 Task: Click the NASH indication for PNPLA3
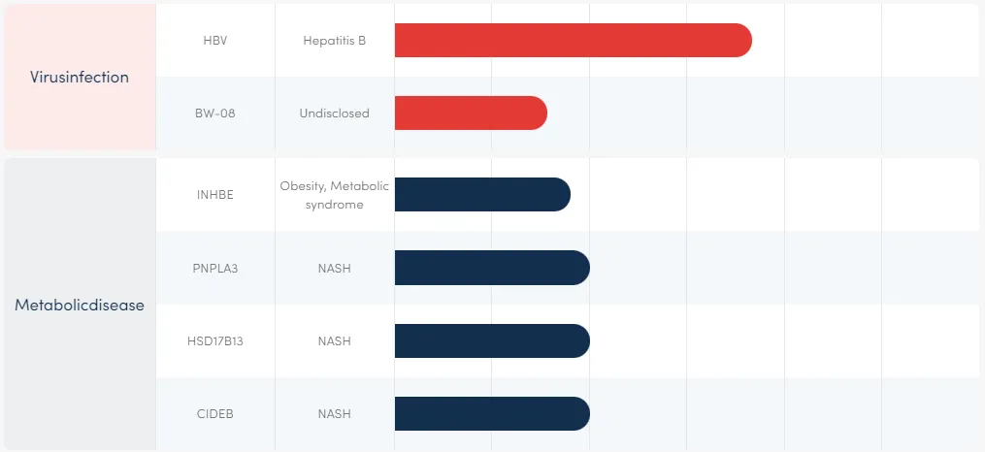(x=334, y=268)
